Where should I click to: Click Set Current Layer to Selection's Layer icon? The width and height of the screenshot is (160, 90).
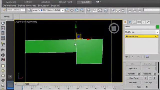pyautogui.click(x=82, y=10)
